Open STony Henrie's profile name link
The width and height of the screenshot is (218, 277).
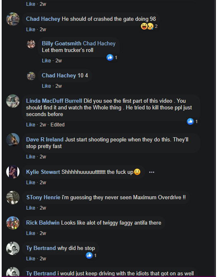click(44, 197)
